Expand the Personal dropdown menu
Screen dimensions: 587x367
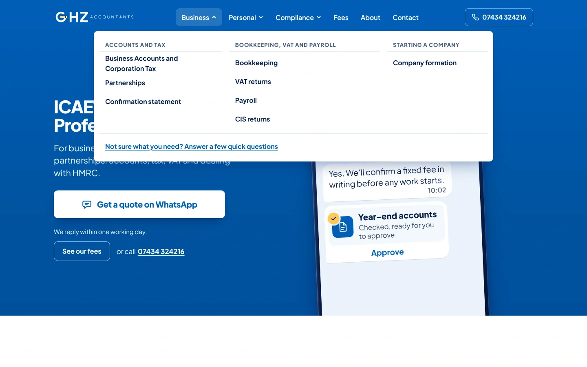[x=246, y=18]
